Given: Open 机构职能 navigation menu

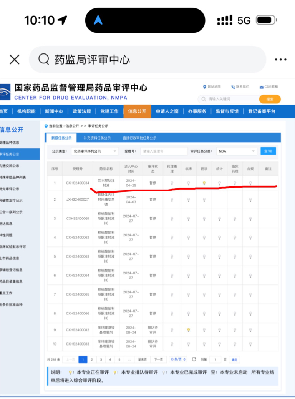Looking at the screenshot, I should click(x=26, y=111).
